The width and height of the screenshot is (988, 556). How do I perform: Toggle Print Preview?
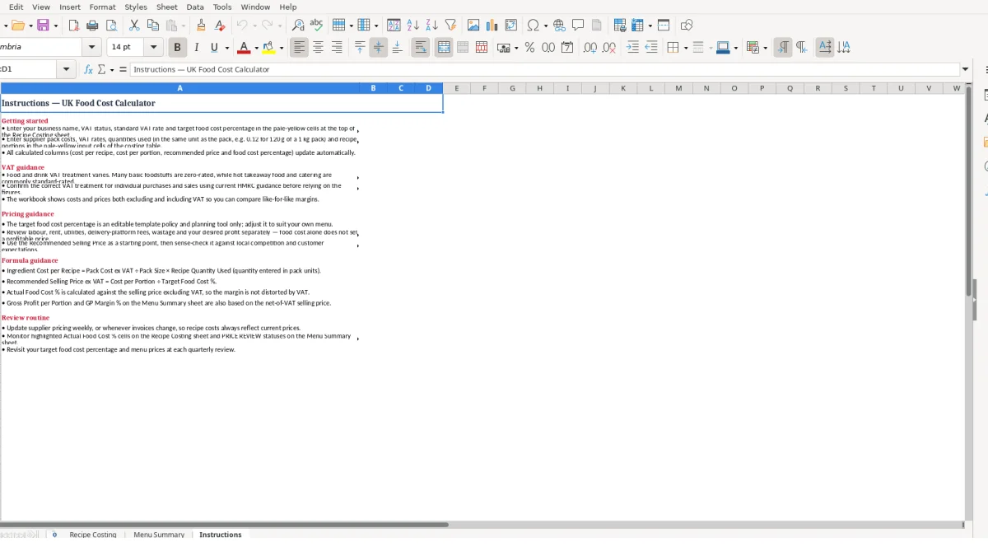tap(112, 26)
